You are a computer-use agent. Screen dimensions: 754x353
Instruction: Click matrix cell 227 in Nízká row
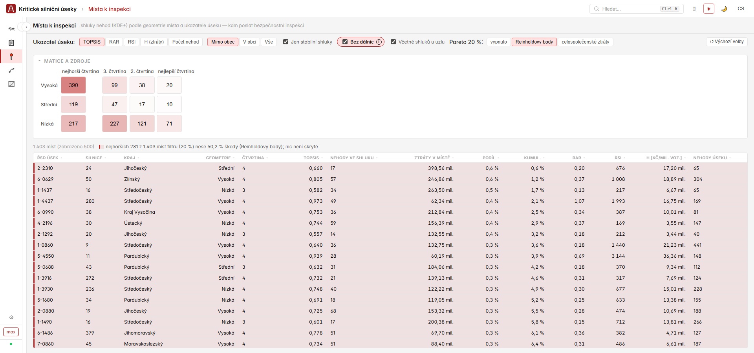pos(115,124)
